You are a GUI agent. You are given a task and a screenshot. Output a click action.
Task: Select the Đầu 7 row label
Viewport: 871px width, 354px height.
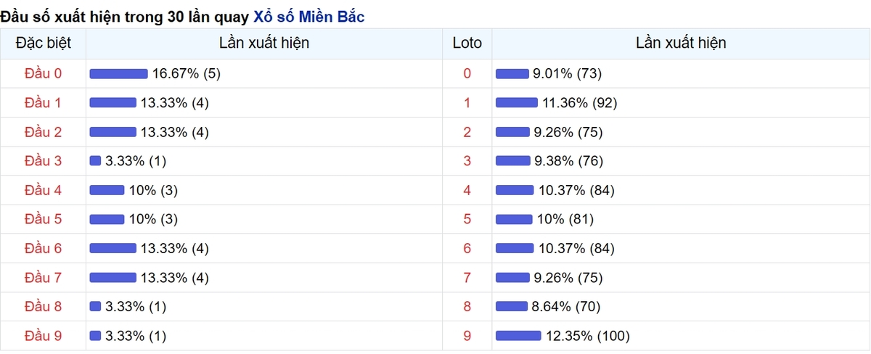pos(44,278)
